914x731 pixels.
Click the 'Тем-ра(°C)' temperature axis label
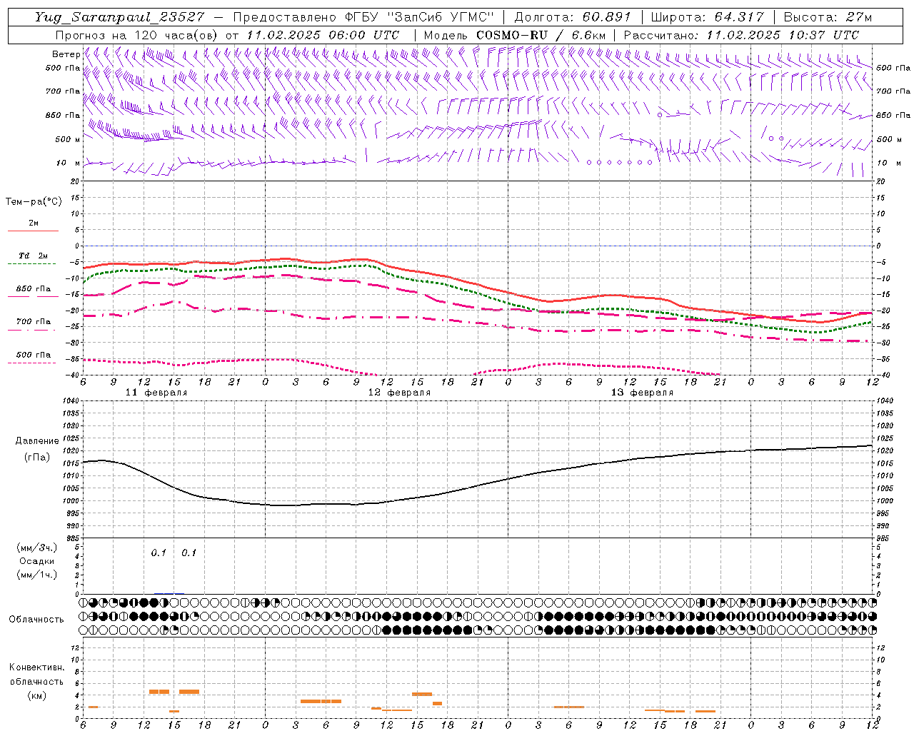[x=34, y=202]
